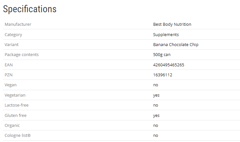Screen dimensions: 240x142
Task: Click the EAN row label
Action: click(x=9, y=65)
